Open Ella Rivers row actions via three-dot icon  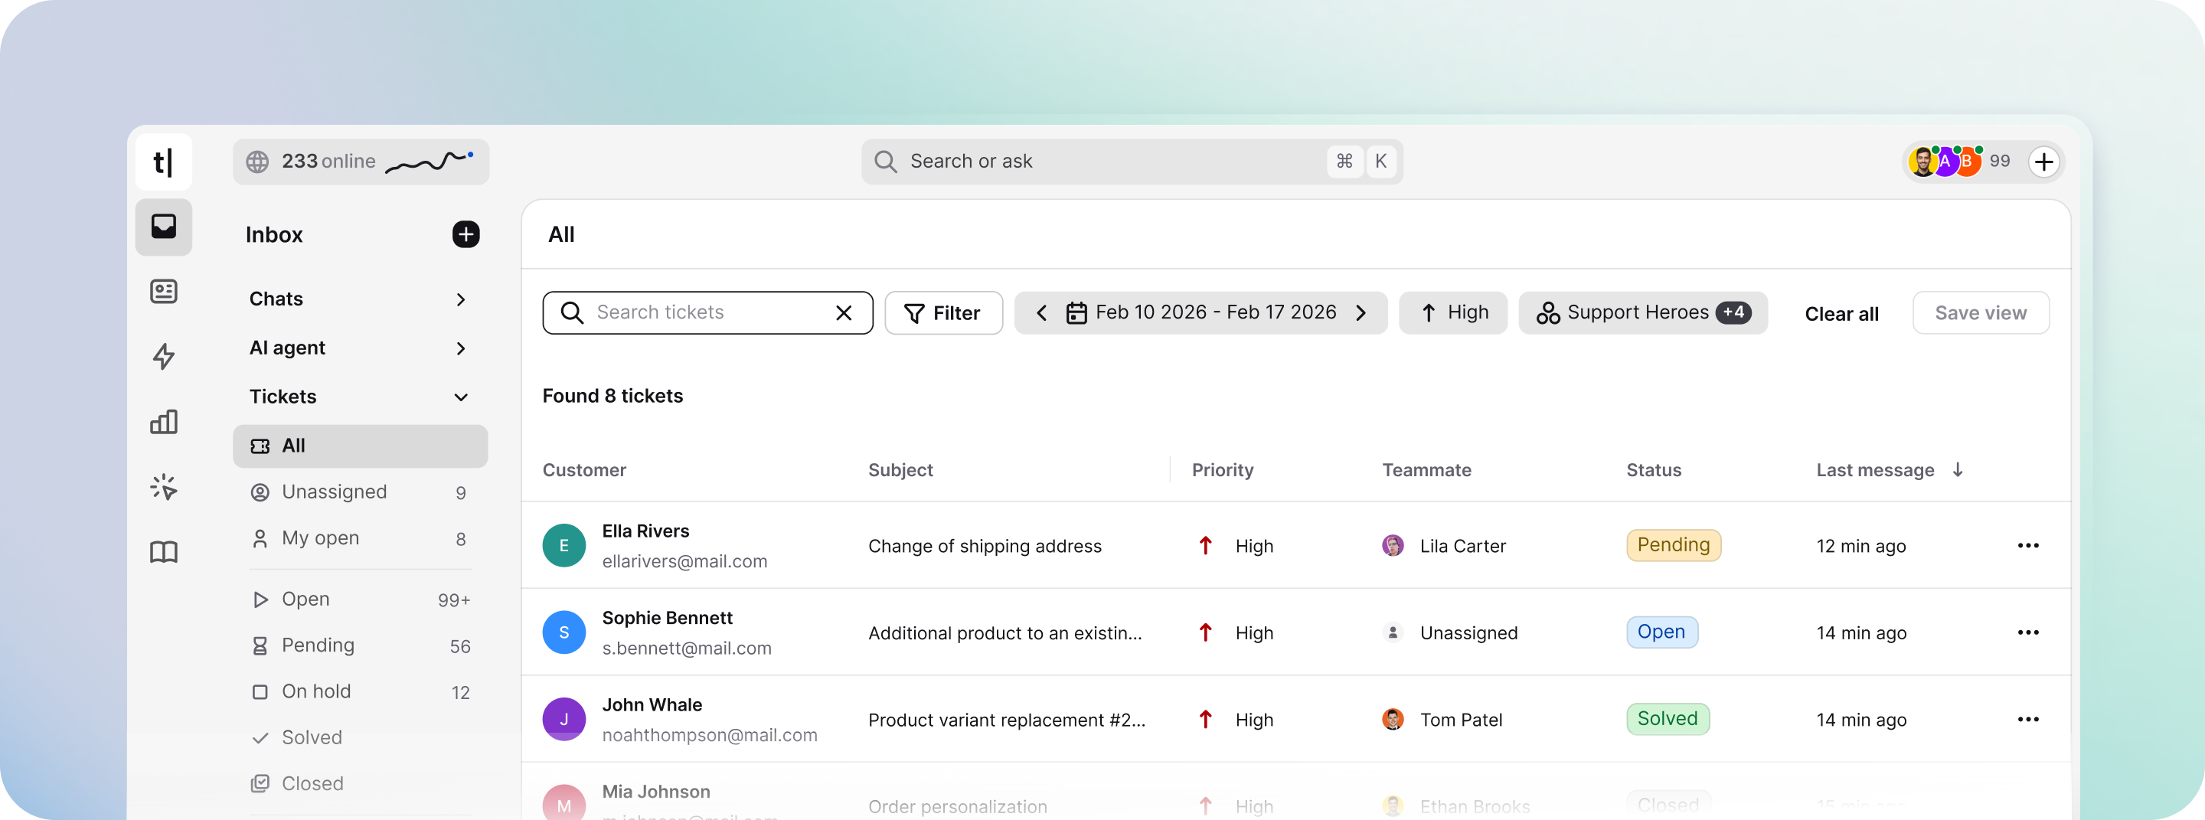pos(2029,545)
